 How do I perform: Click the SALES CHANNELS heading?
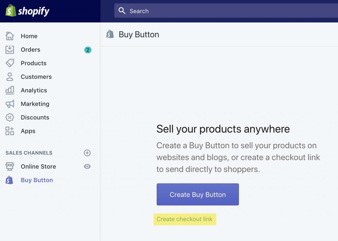tap(29, 153)
